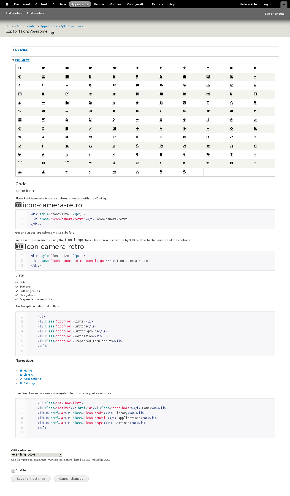This screenshot has height=496, width=290.
Task: Click the Save font settings button
Action: point(31,479)
